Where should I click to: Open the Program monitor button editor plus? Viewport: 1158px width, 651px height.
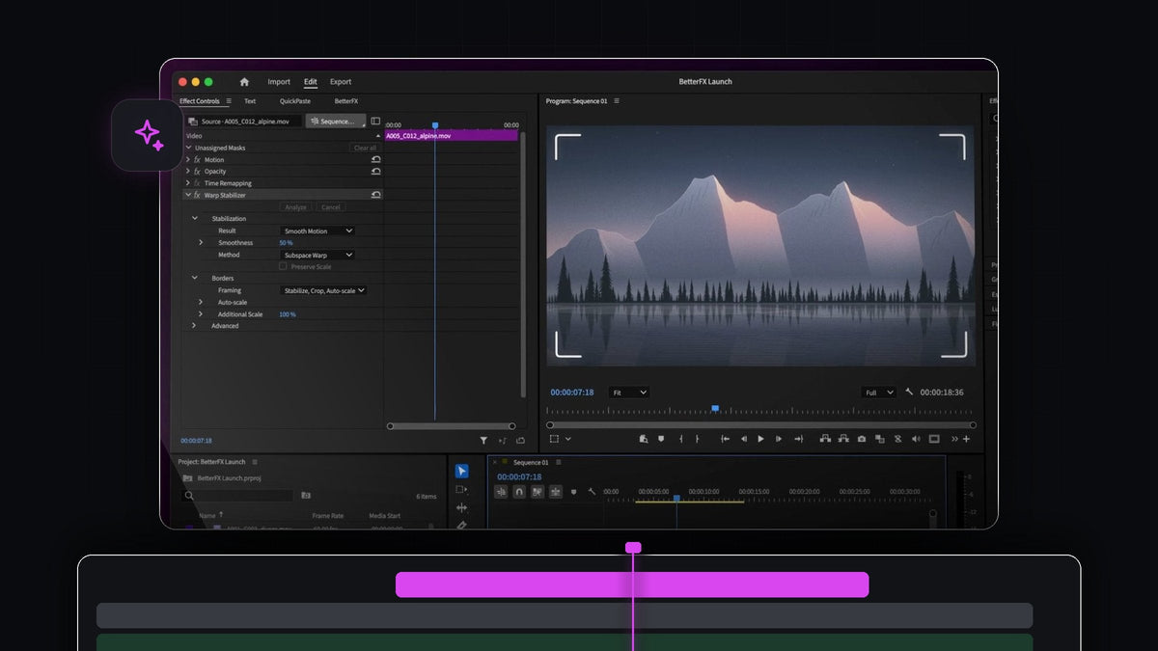966,439
